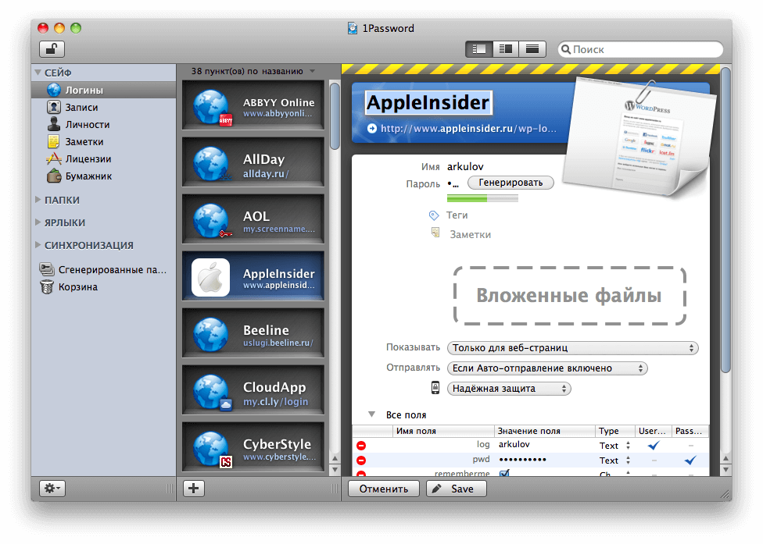Expand the ЯРЛЫКИ section
This screenshot has height=544, width=763.
(x=38, y=222)
